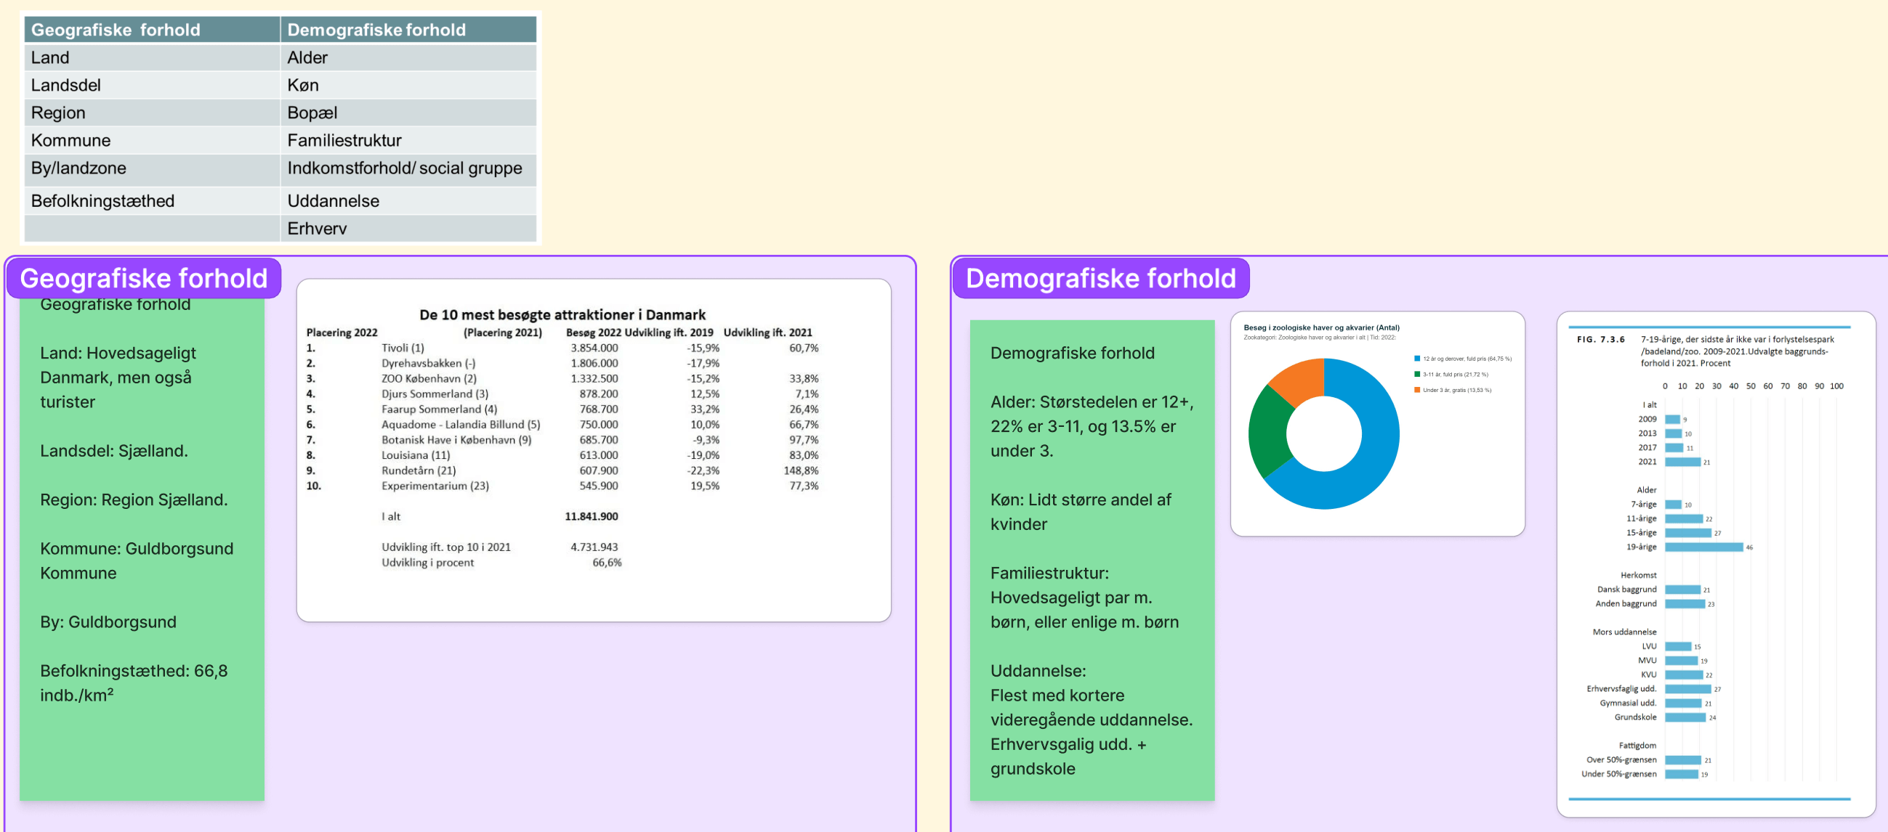Click 'Region: Region Sjælland.' note line
The height and width of the screenshot is (832, 1888).
click(x=134, y=499)
